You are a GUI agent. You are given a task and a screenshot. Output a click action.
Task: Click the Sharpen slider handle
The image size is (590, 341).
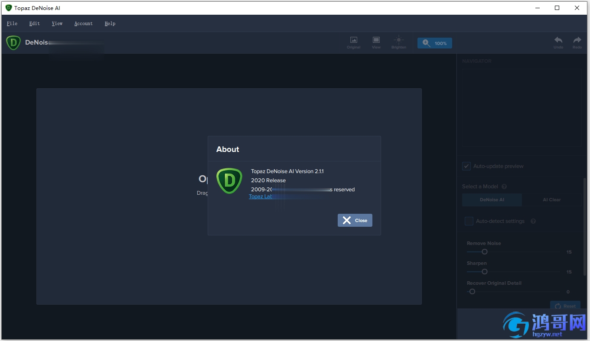(x=485, y=272)
